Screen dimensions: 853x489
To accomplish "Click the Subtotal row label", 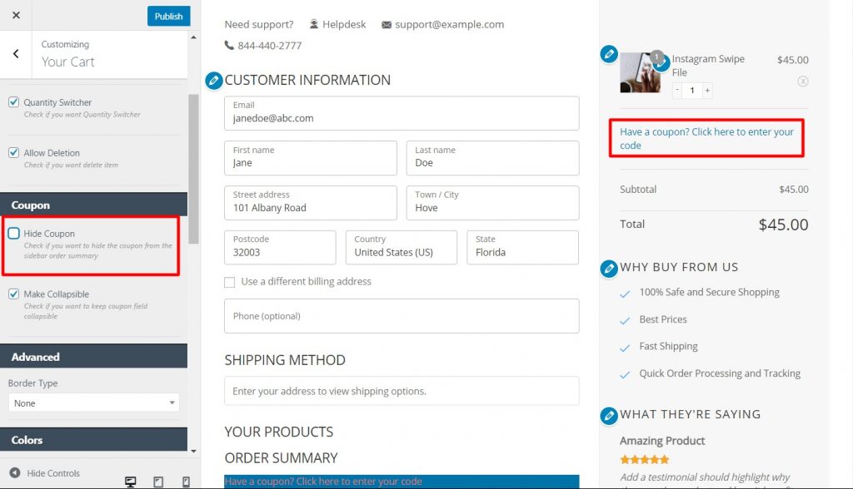I will [x=638, y=189].
